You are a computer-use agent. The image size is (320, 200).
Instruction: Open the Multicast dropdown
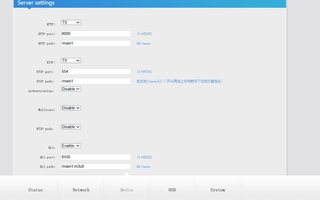(71, 108)
